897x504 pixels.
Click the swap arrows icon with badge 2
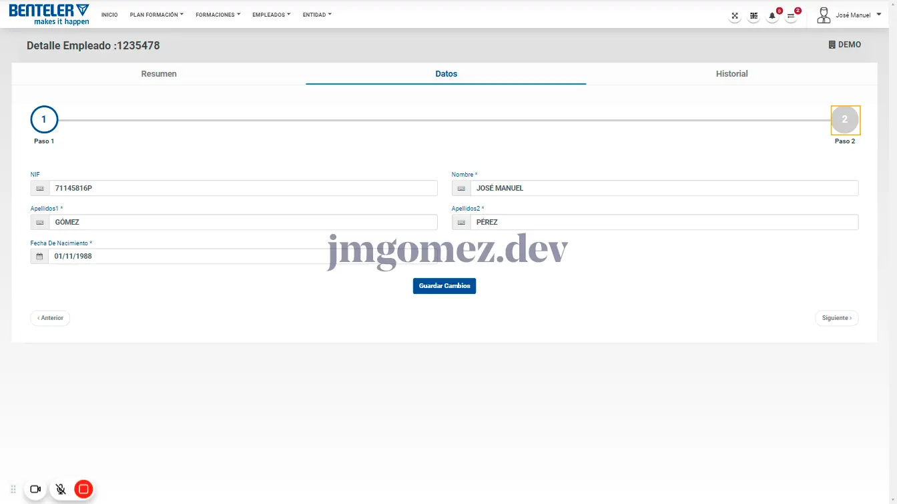click(791, 16)
